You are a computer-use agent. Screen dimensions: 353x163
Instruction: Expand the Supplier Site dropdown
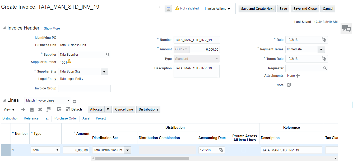(x=104, y=71)
